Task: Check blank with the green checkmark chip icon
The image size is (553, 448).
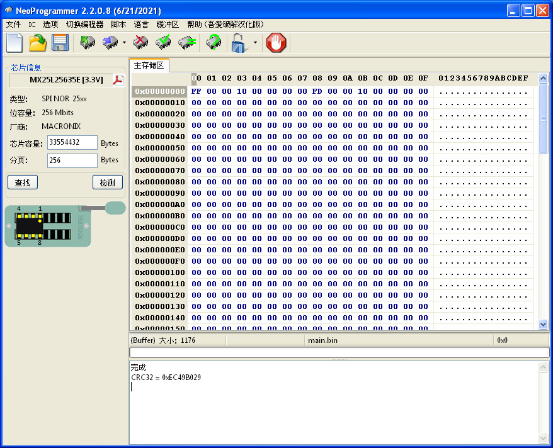Action: (x=164, y=43)
